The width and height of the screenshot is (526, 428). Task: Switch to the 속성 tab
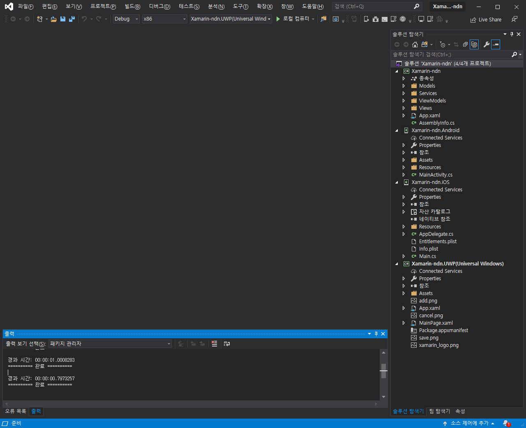[x=460, y=411]
